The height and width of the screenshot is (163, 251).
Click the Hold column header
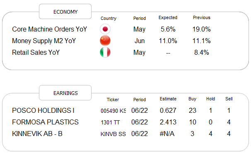coord(210,99)
